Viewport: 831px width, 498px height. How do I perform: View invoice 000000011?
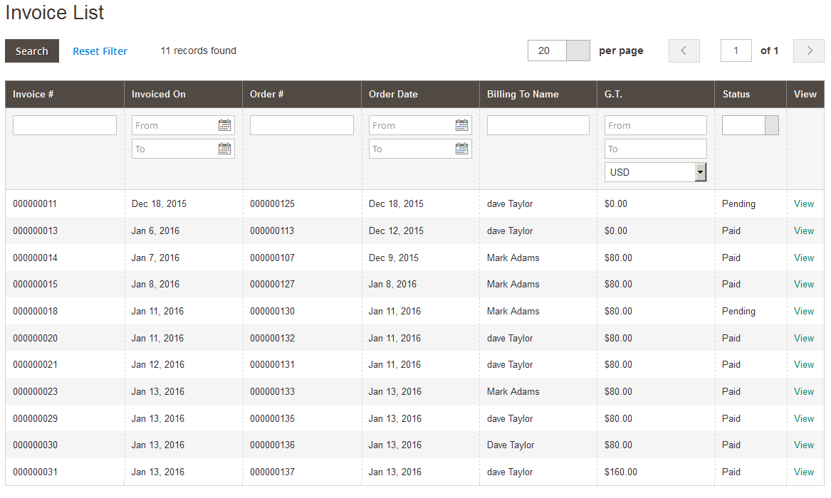click(x=804, y=203)
